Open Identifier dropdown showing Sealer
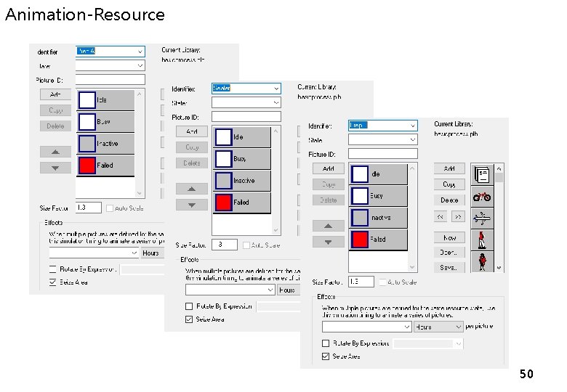This screenshot has width=567, height=392. click(x=276, y=89)
